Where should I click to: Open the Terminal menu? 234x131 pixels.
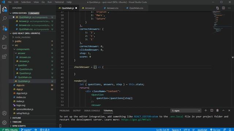click(x=59, y=2)
